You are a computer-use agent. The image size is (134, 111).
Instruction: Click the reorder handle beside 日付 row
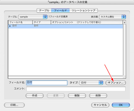pos(10,26)
